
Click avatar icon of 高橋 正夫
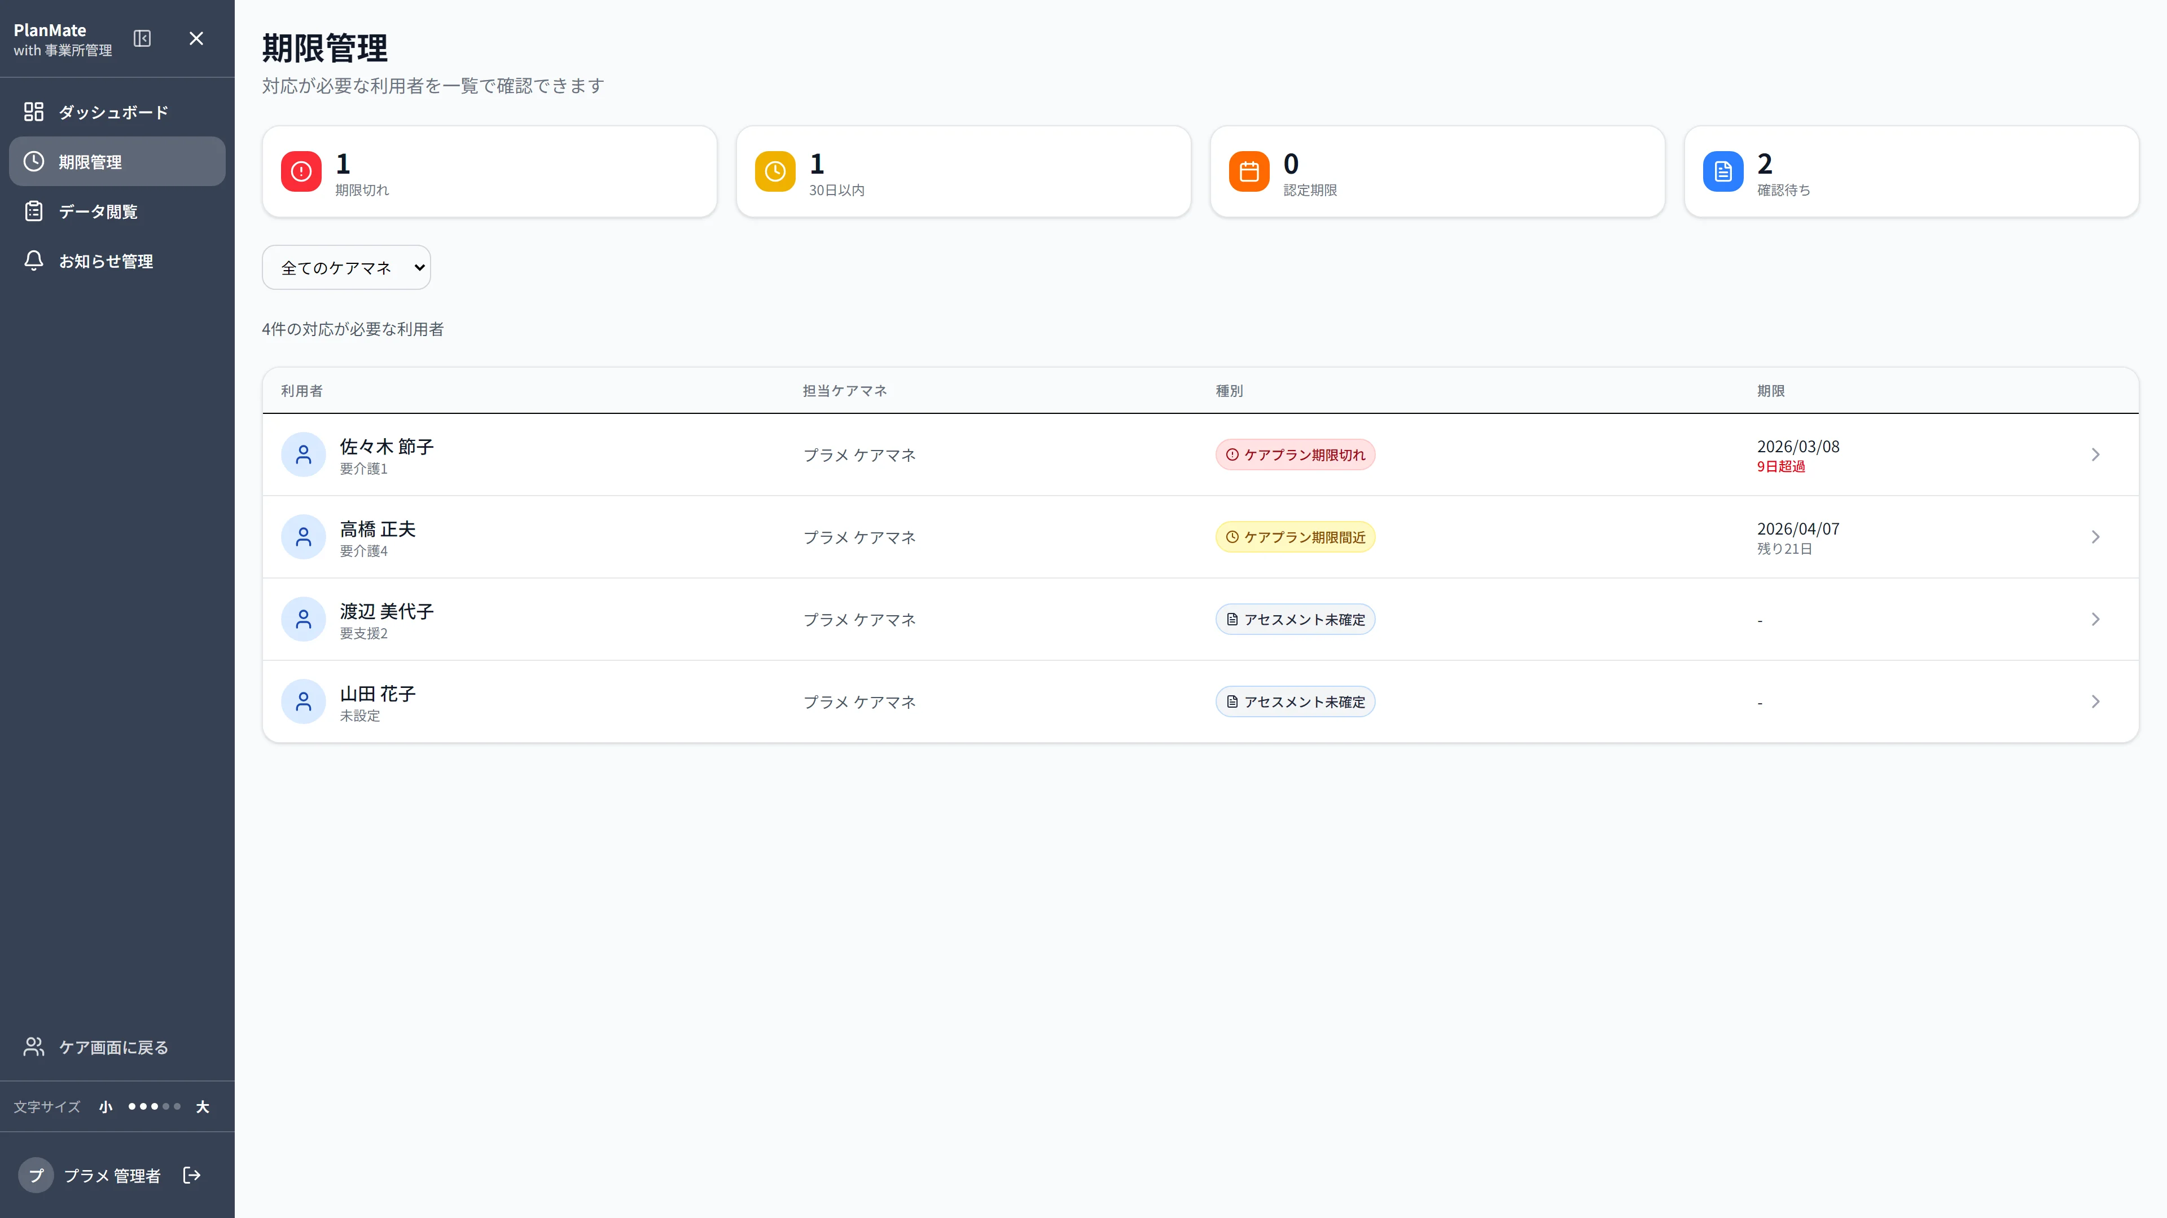304,537
